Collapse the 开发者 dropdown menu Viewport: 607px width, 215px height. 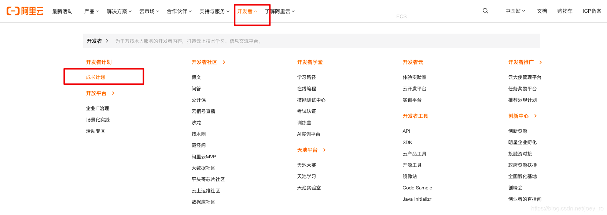(247, 11)
